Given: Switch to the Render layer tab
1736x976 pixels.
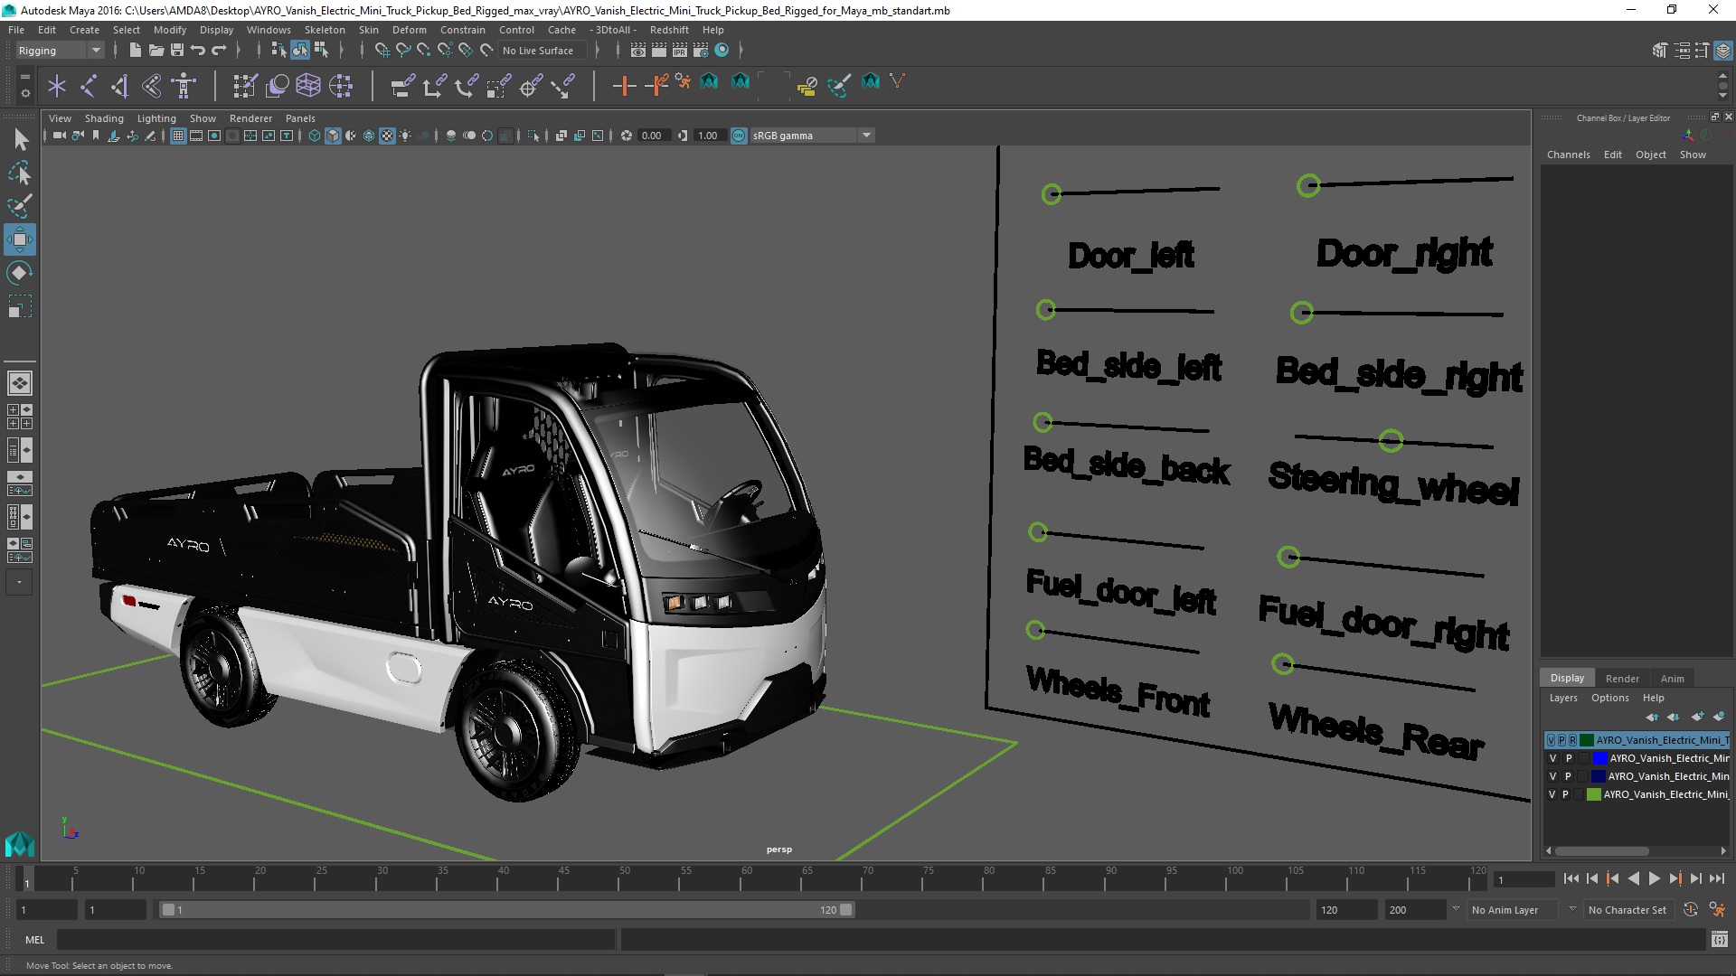Looking at the screenshot, I should pyautogui.click(x=1622, y=679).
